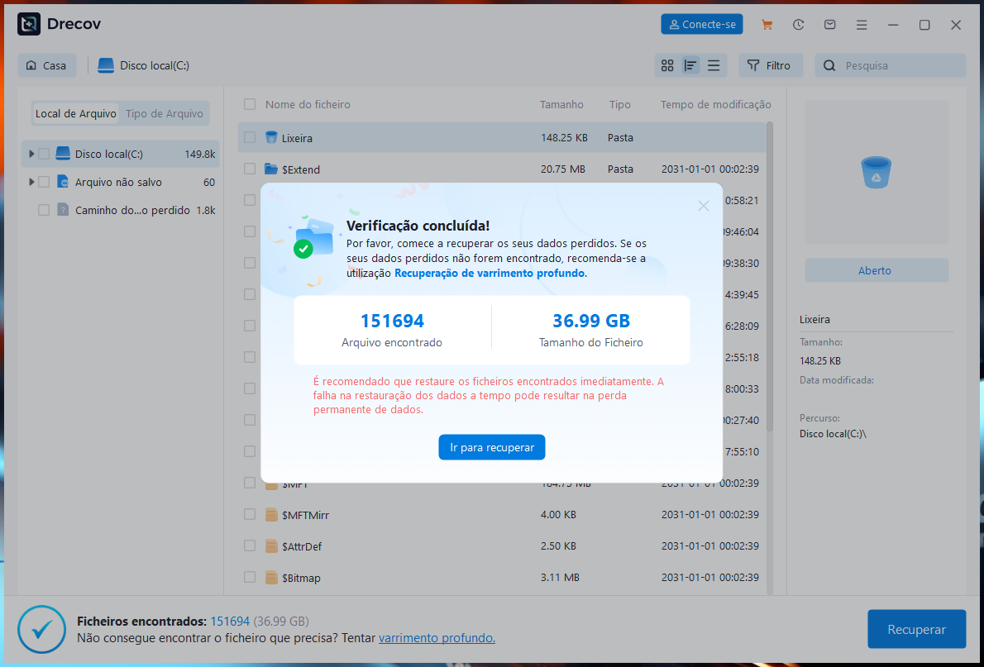This screenshot has width=984, height=667.
Task: Select the Local de Arquivo tab
Action: (76, 113)
